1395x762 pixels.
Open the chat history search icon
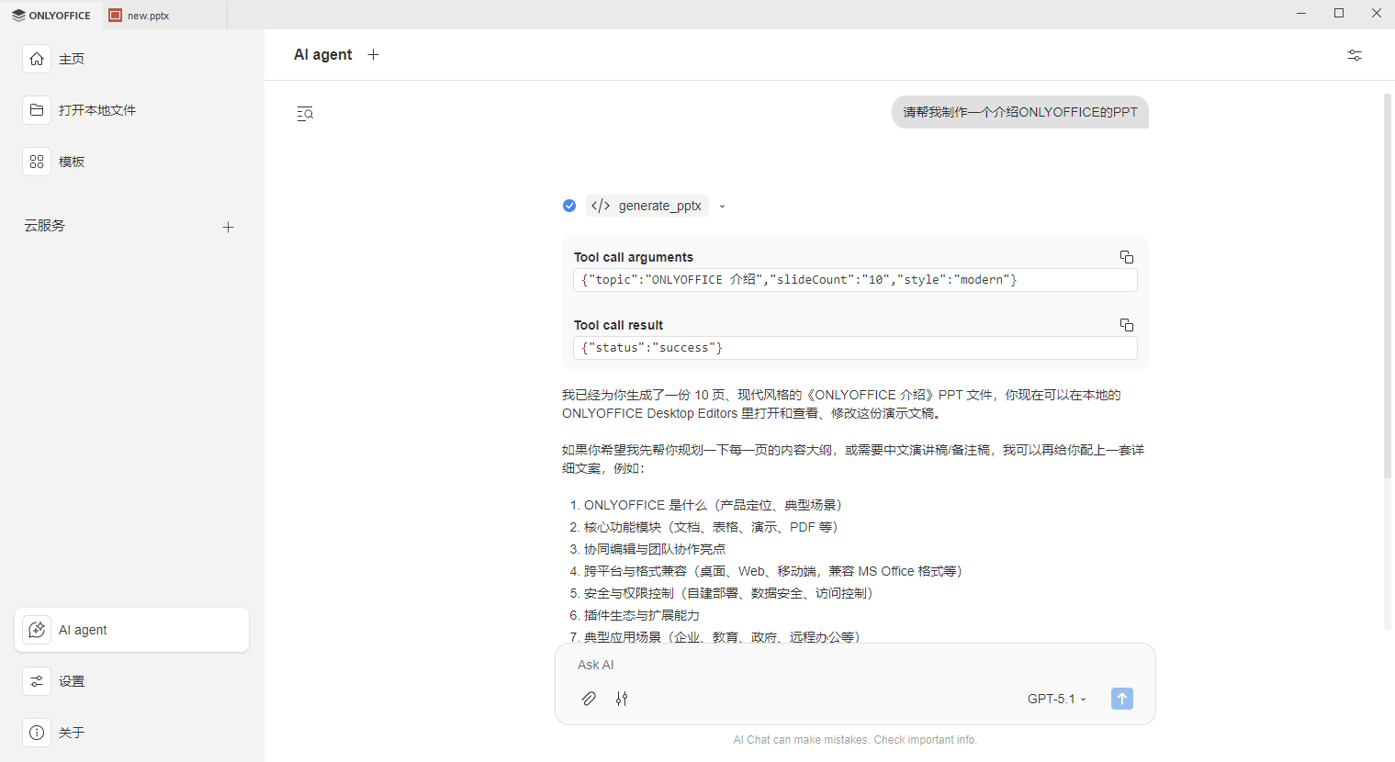(304, 113)
